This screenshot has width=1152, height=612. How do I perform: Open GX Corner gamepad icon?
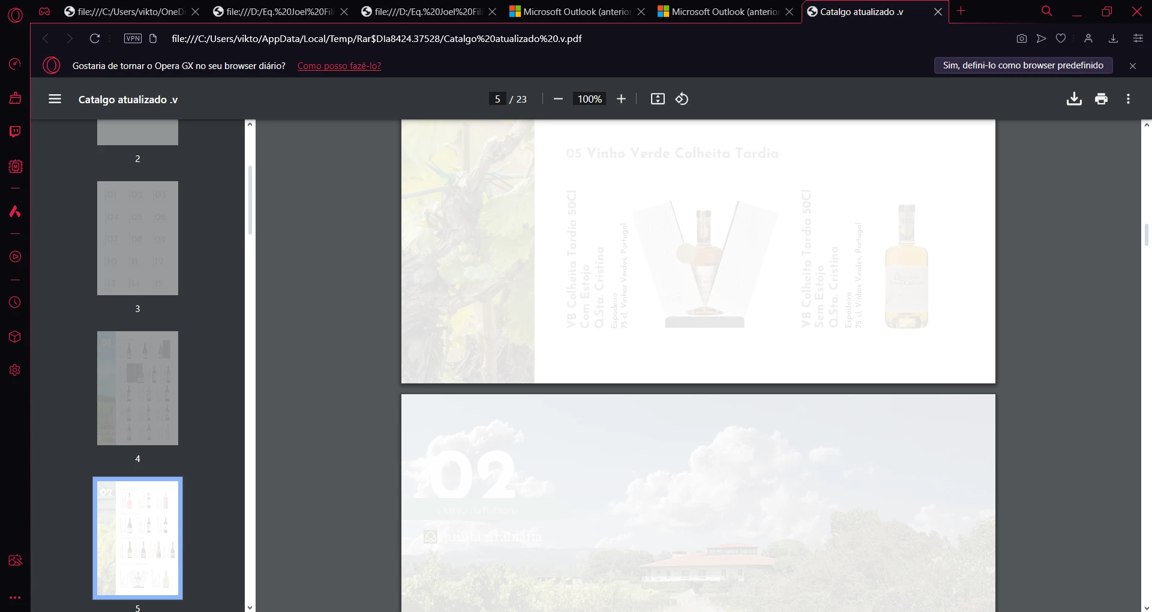[x=44, y=11]
